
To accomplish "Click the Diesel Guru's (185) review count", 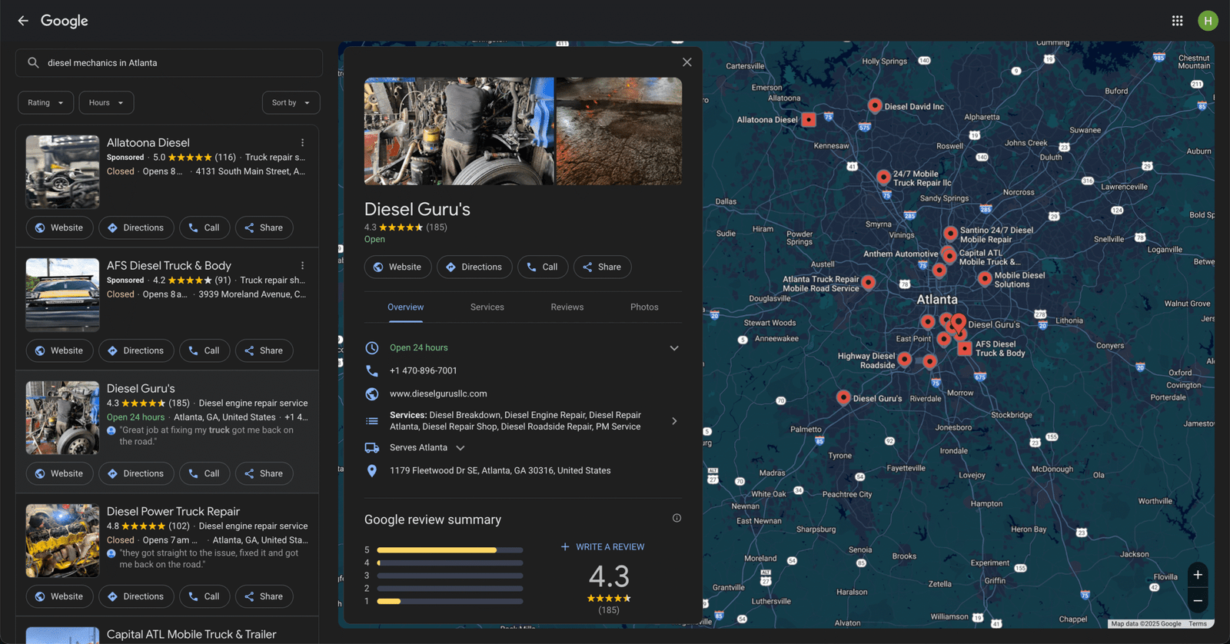I will click(437, 227).
